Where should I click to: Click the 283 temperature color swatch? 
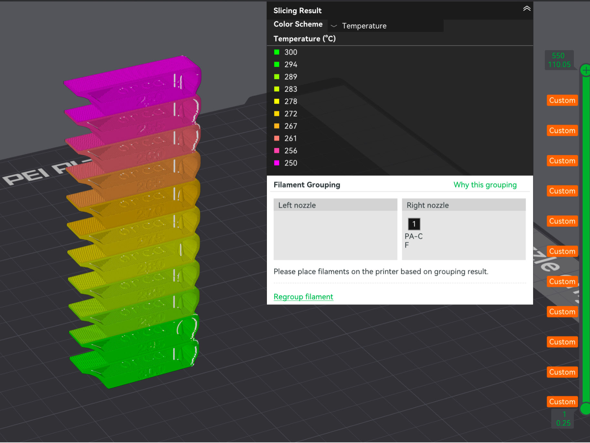tap(277, 89)
